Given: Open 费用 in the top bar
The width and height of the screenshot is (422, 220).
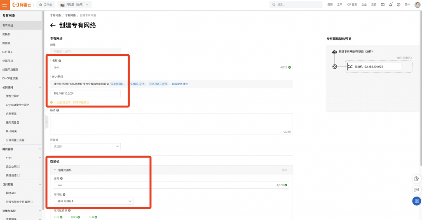Looking at the screenshot, I should [330, 5].
